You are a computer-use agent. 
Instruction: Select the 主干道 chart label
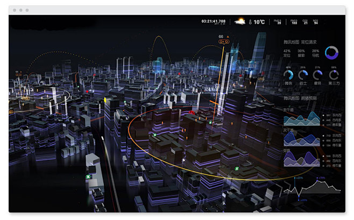point(288,110)
